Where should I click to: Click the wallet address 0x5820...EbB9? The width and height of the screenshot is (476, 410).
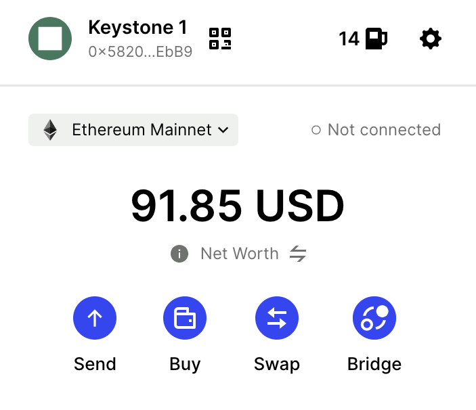click(140, 51)
